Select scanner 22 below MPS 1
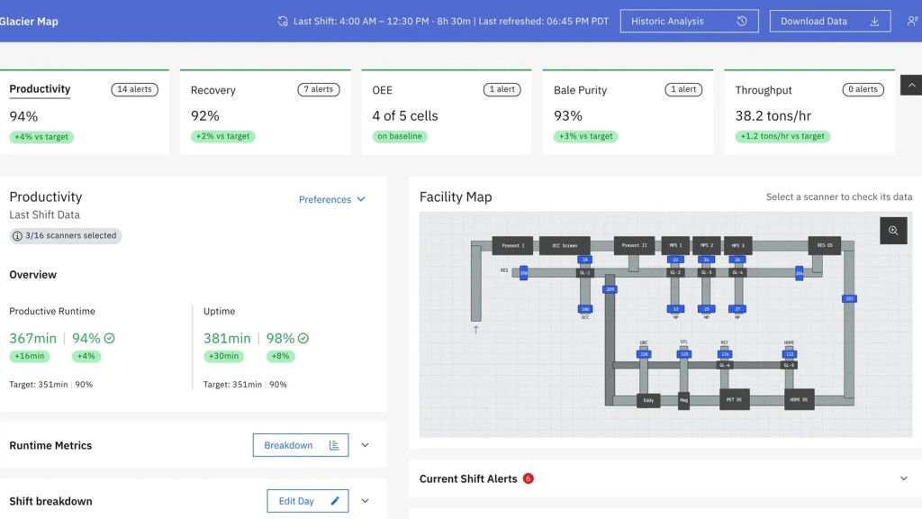This screenshot has height=519, width=922. [x=675, y=259]
